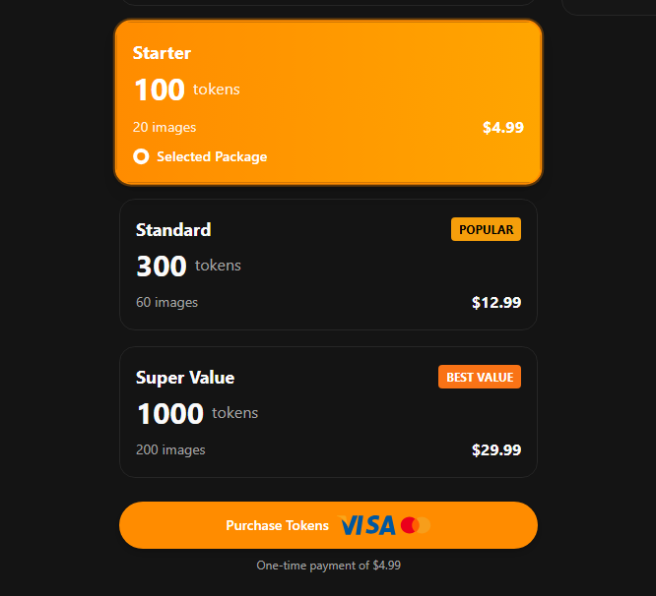
Task: Click the Super Value package title
Action: click(185, 377)
